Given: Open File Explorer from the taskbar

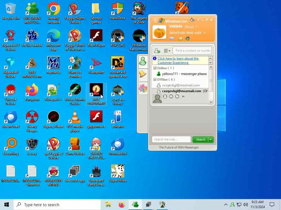Looking at the screenshot, I should pyautogui.click(x=108, y=205).
